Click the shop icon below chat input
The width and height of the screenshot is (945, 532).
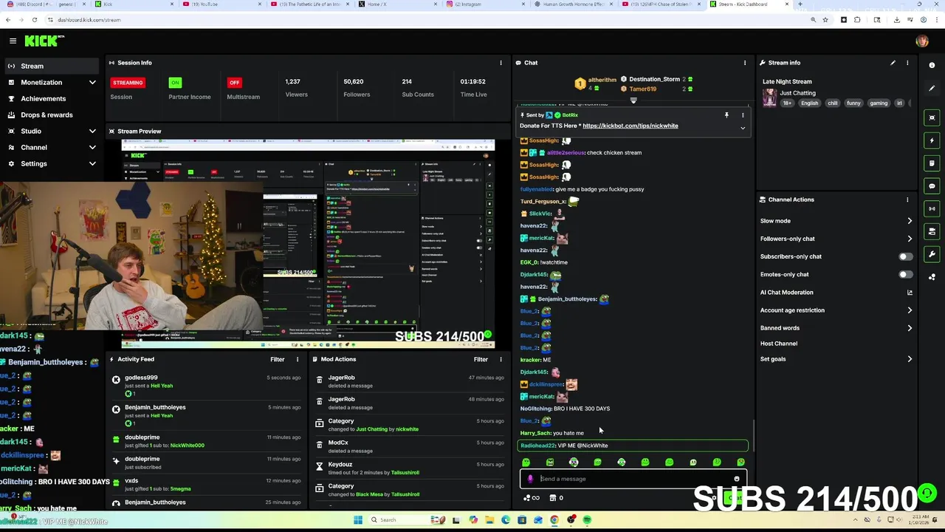pyautogui.click(x=553, y=498)
